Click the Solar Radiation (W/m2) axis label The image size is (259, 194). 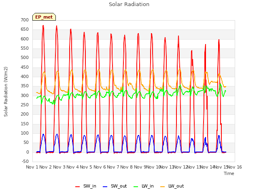tap(6, 92)
